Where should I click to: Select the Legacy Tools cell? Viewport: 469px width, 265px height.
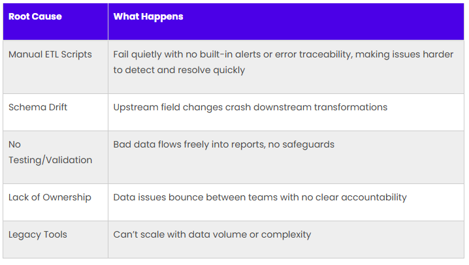pyautogui.click(x=56, y=240)
